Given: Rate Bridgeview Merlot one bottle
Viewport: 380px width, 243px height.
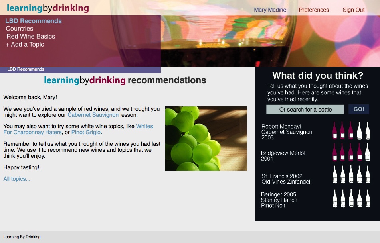Looking at the screenshot, I should (x=334, y=152).
